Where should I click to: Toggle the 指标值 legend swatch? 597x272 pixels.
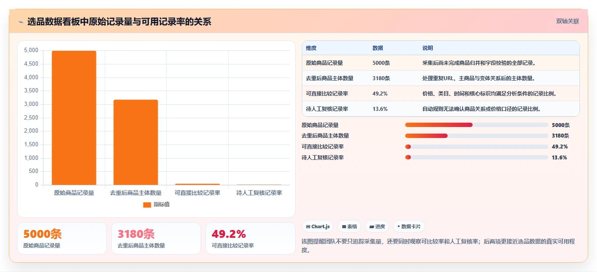tap(147, 205)
